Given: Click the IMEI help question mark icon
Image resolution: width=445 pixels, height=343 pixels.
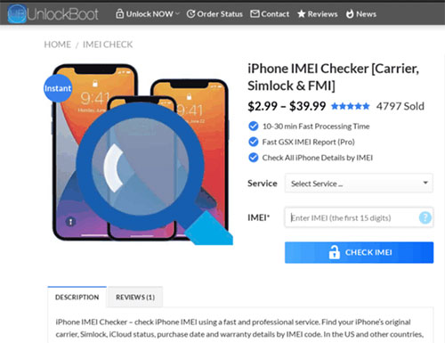Looking at the screenshot, I should pos(425,217).
